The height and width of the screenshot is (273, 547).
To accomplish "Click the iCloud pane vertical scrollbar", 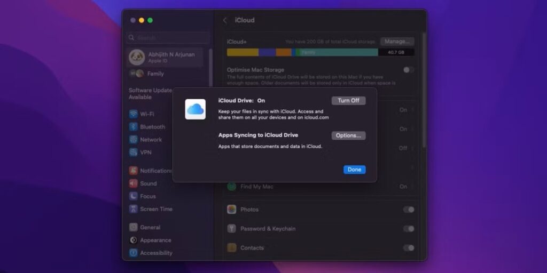I will (424, 90).
